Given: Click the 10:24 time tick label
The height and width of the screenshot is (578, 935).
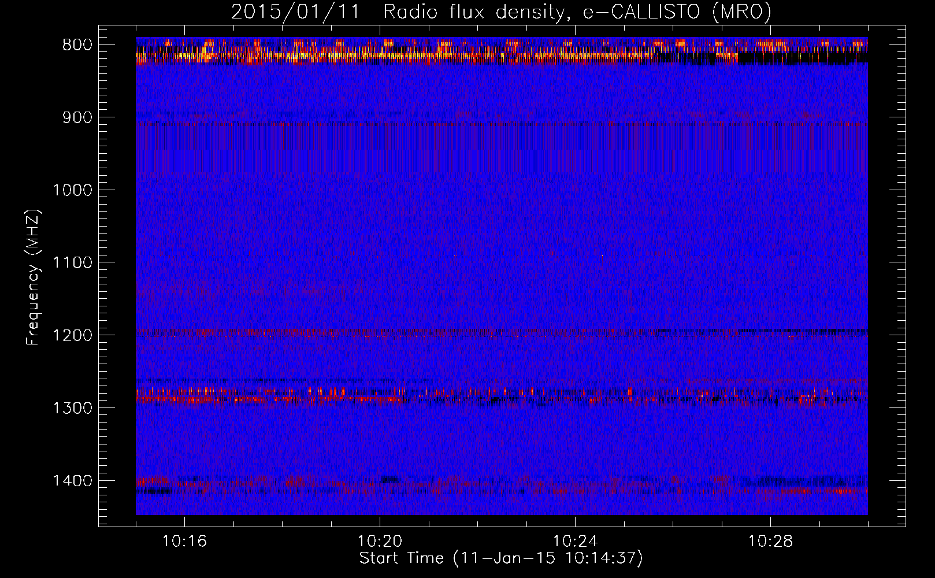Looking at the screenshot, I should (575, 542).
